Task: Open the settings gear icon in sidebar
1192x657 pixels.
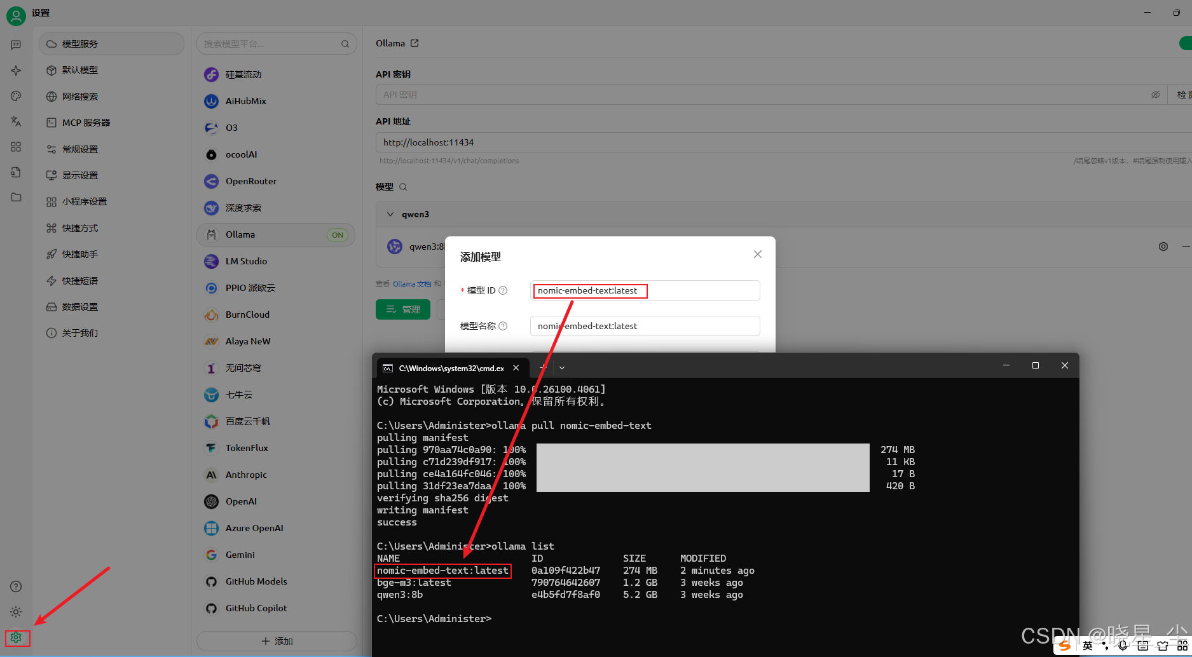Action: pos(16,637)
